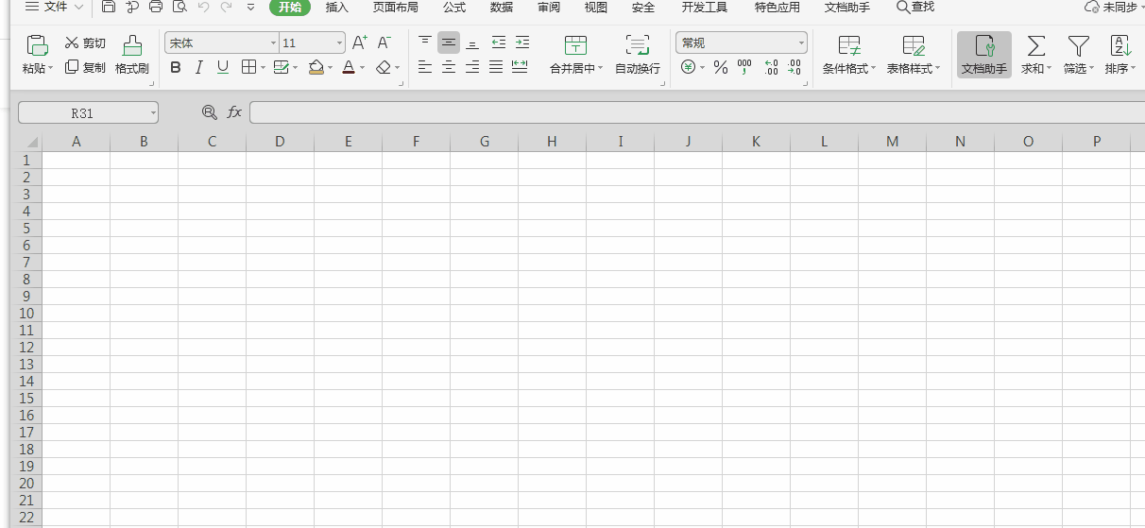Apply percent style
This screenshot has width=1145, height=528.
click(x=721, y=67)
